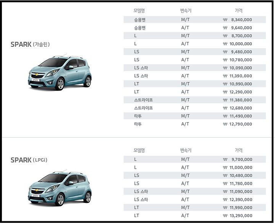Click 변속기 header in gasoline table
This screenshot has width=275, height=224.
click(186, 11)
